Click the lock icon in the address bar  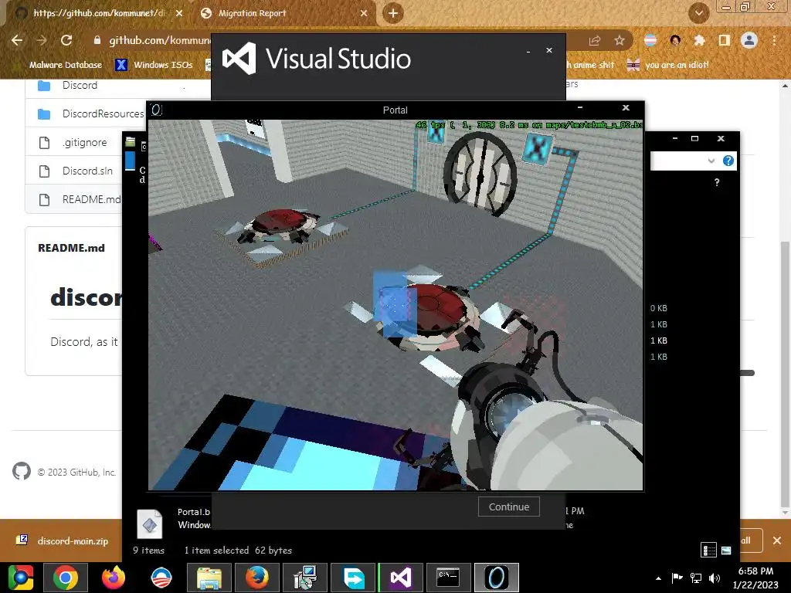click(97, 40)
